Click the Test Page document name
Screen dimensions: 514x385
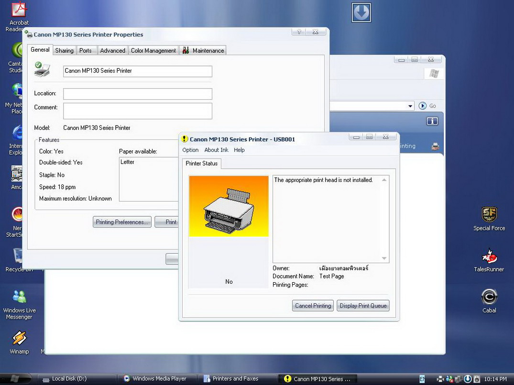[332, 276]
